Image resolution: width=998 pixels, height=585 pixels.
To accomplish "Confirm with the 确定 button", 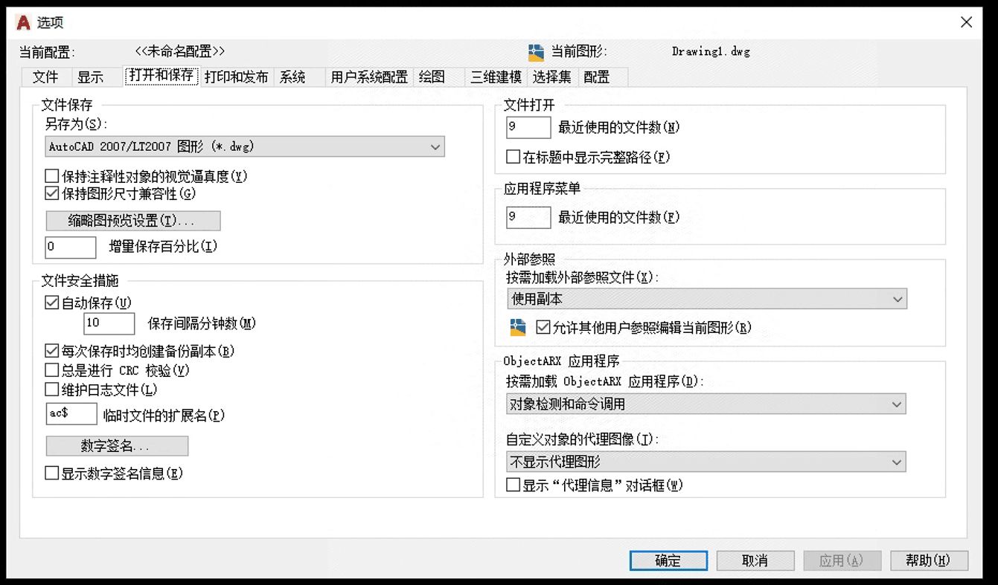I will (x=668, y=560).
